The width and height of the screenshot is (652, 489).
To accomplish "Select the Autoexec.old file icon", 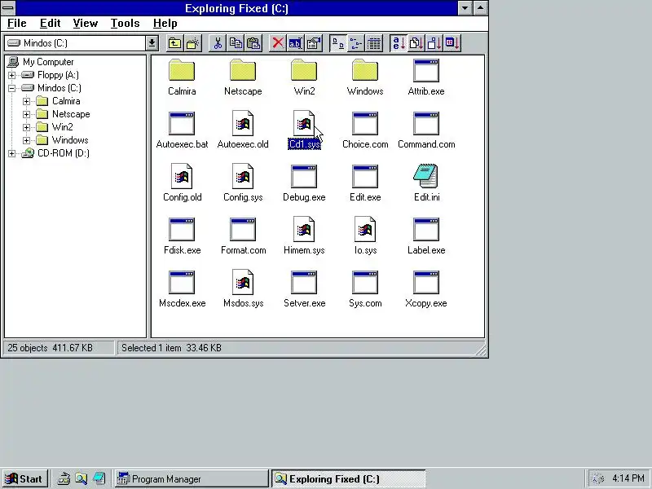I will click(243, 123).
